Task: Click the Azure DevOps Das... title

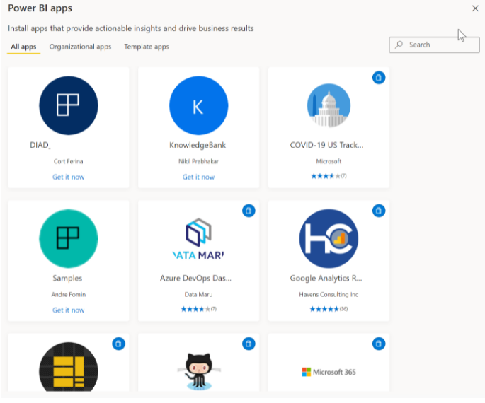Action: click(195, 278)
